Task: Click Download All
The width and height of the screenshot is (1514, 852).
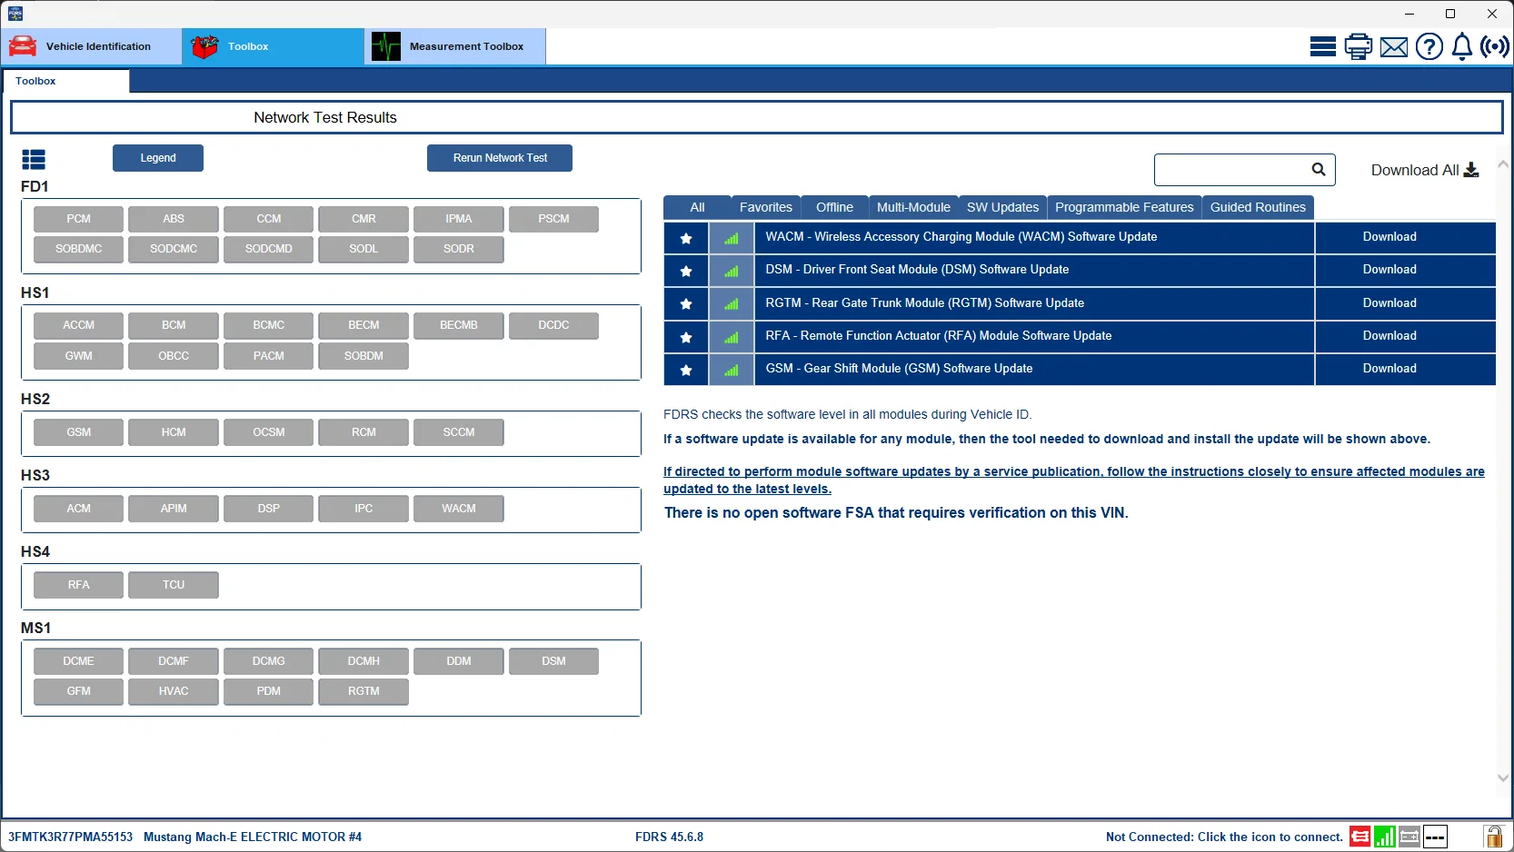Action: [x=1424, y=170]
